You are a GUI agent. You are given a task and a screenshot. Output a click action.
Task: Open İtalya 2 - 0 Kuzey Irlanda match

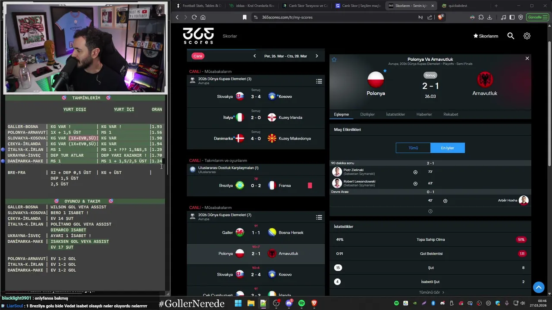256,117
